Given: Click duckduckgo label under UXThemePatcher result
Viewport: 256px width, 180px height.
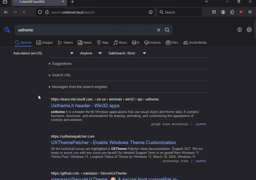Looking at the screenshot, I should tap(170, 161).
